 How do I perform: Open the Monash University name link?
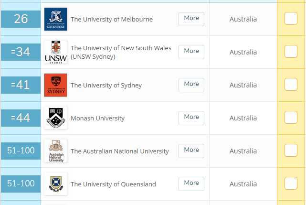(97, 118)
